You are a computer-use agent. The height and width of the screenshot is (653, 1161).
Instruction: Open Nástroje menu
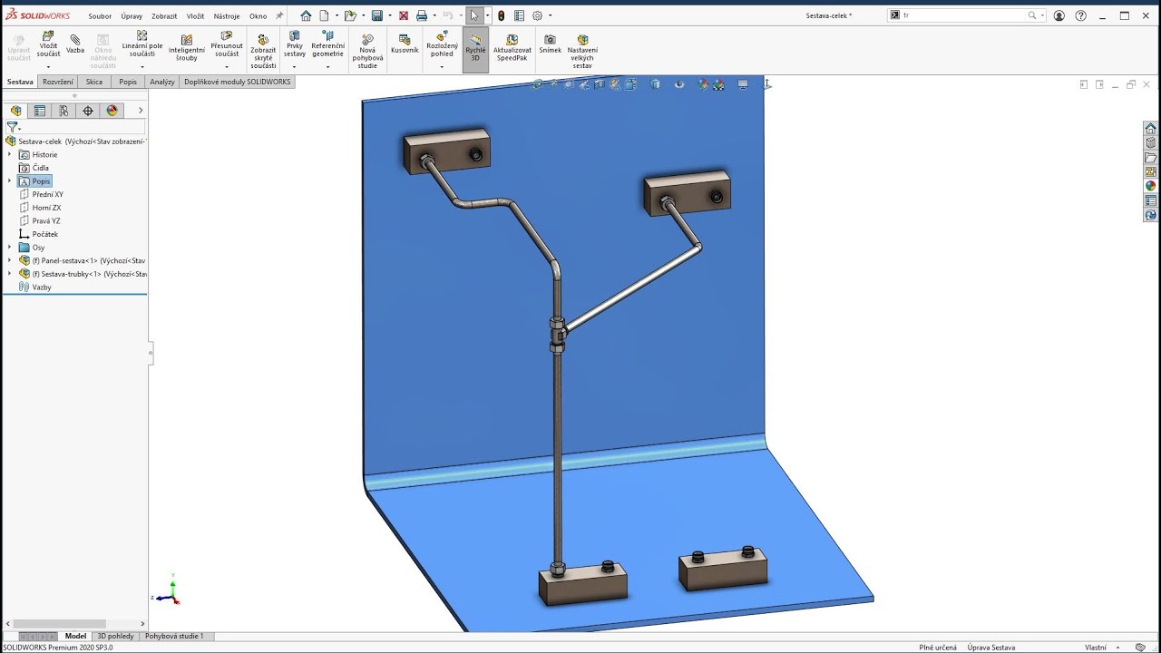click(227, 16)
